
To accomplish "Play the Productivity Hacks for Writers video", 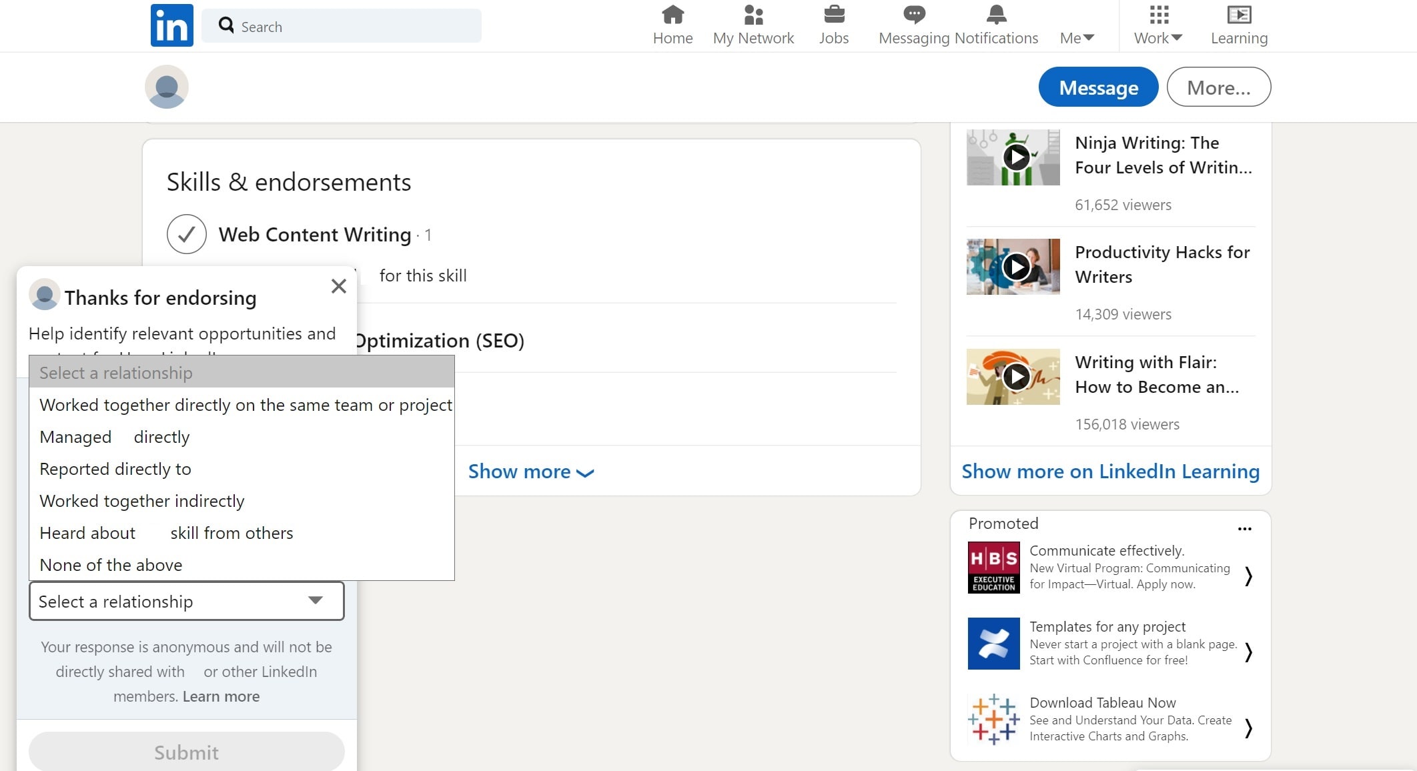I will click(x=1016, y=267).
